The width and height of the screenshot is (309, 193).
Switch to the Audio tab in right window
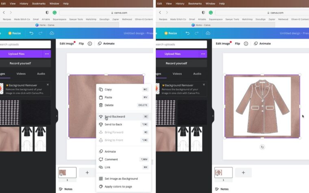click(x=197, y=74)
